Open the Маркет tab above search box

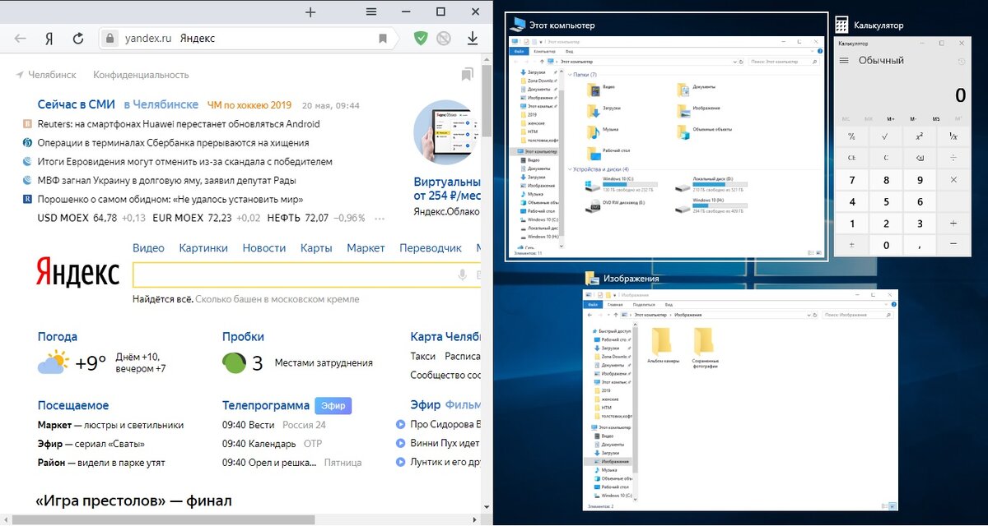pyautogui.click(x=366, y=248)
